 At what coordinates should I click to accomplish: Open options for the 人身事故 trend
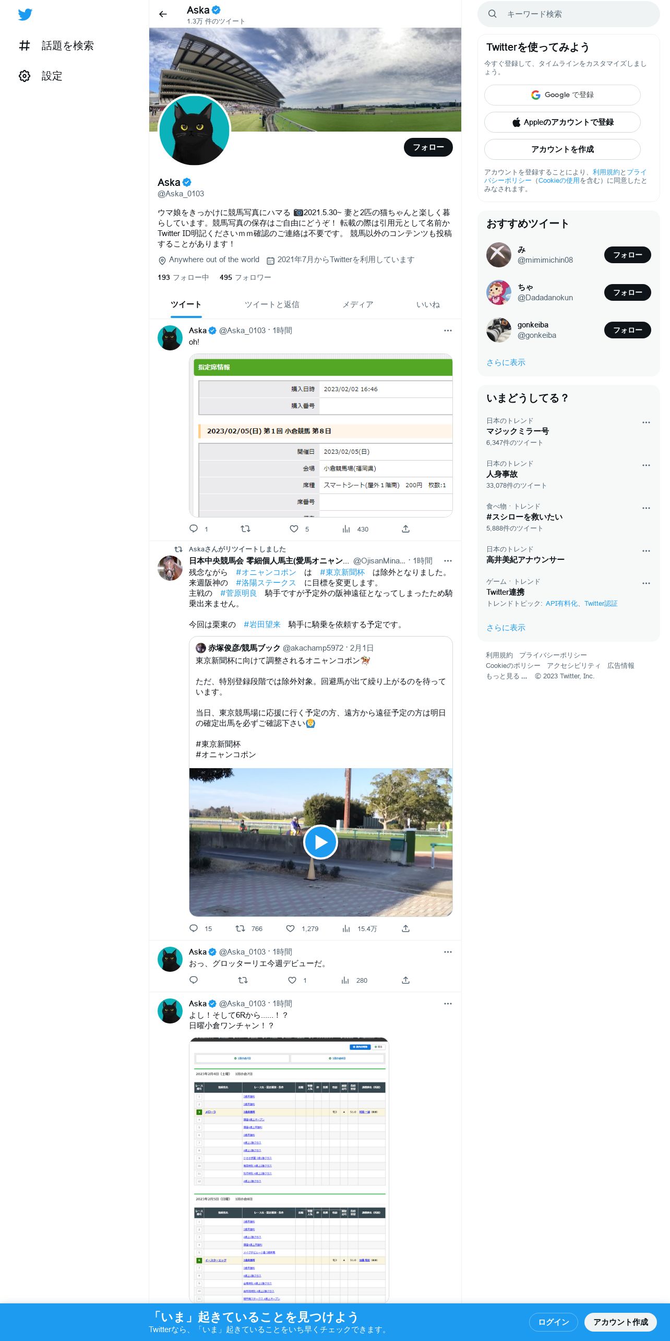click(646, 465)
